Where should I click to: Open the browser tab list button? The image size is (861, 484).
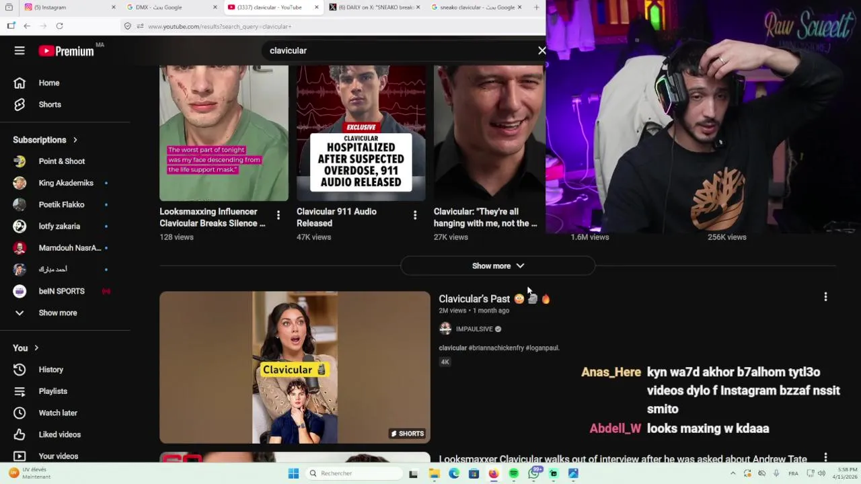point(9,7)
